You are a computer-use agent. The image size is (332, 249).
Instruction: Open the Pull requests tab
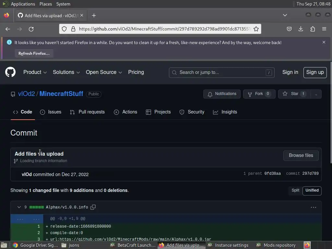point(87,112)
